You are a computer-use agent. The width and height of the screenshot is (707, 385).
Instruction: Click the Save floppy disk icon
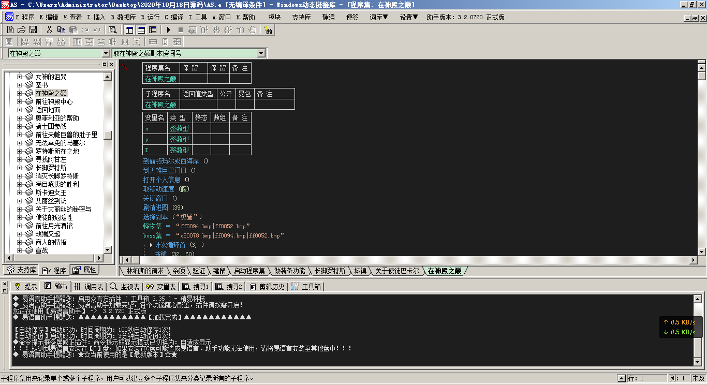(33, 30)
